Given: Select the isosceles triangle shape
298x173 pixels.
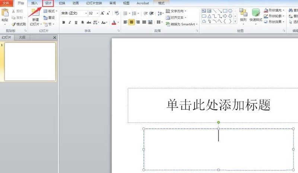Looking at the screenshot, I should pyautogui.click(x=209, y=16).
